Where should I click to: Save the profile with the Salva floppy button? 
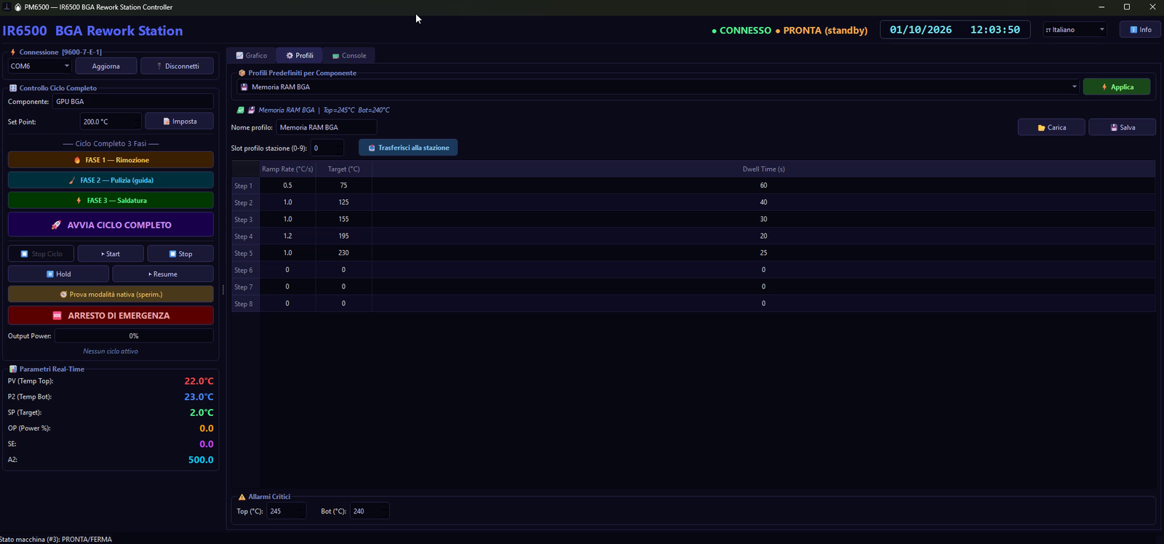click(x=1122, y=127)
